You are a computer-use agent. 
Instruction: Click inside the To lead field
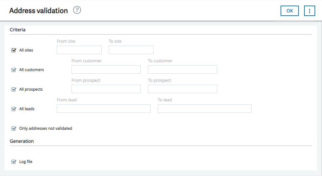point(204,109)
